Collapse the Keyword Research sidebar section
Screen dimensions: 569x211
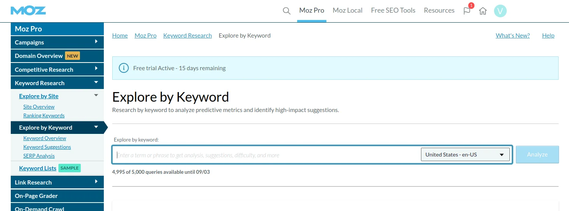pos(96,82)
